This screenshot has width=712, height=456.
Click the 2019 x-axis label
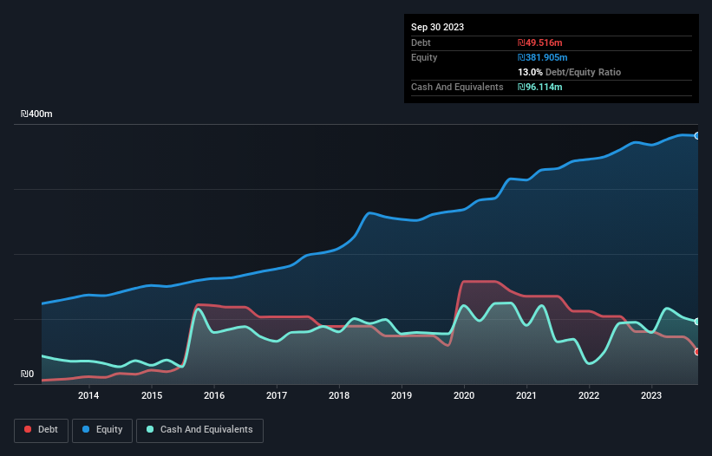(x=402, y=395)
